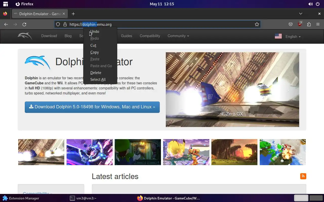Open the uBlock Origin extension icon
This screenshot has height=202, width=324.
click(300, 24)
